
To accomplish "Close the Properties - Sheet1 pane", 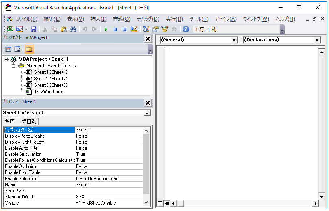I will click(148, 103).
